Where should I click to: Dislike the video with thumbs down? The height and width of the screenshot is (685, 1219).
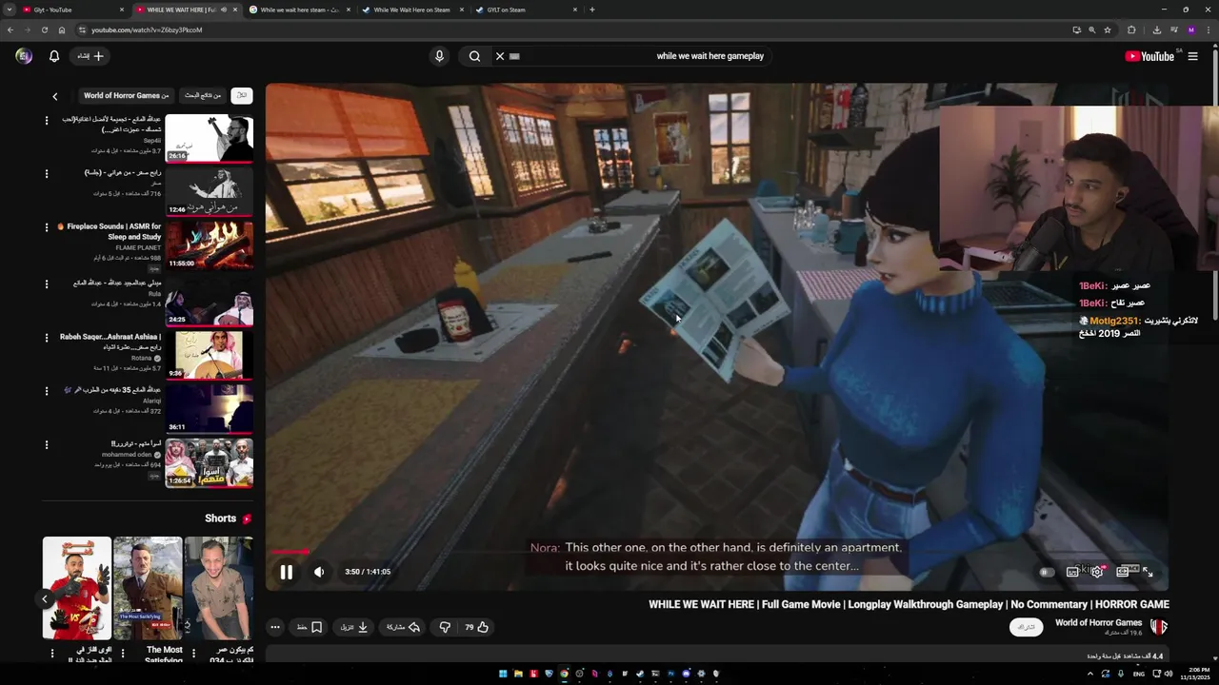click(x=445, y=627)
